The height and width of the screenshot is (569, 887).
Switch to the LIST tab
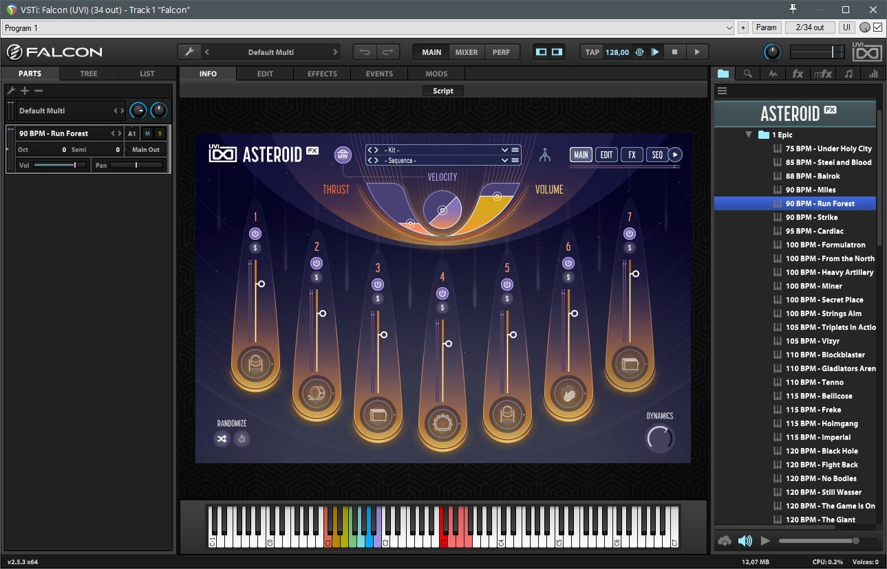pos(147,74)
